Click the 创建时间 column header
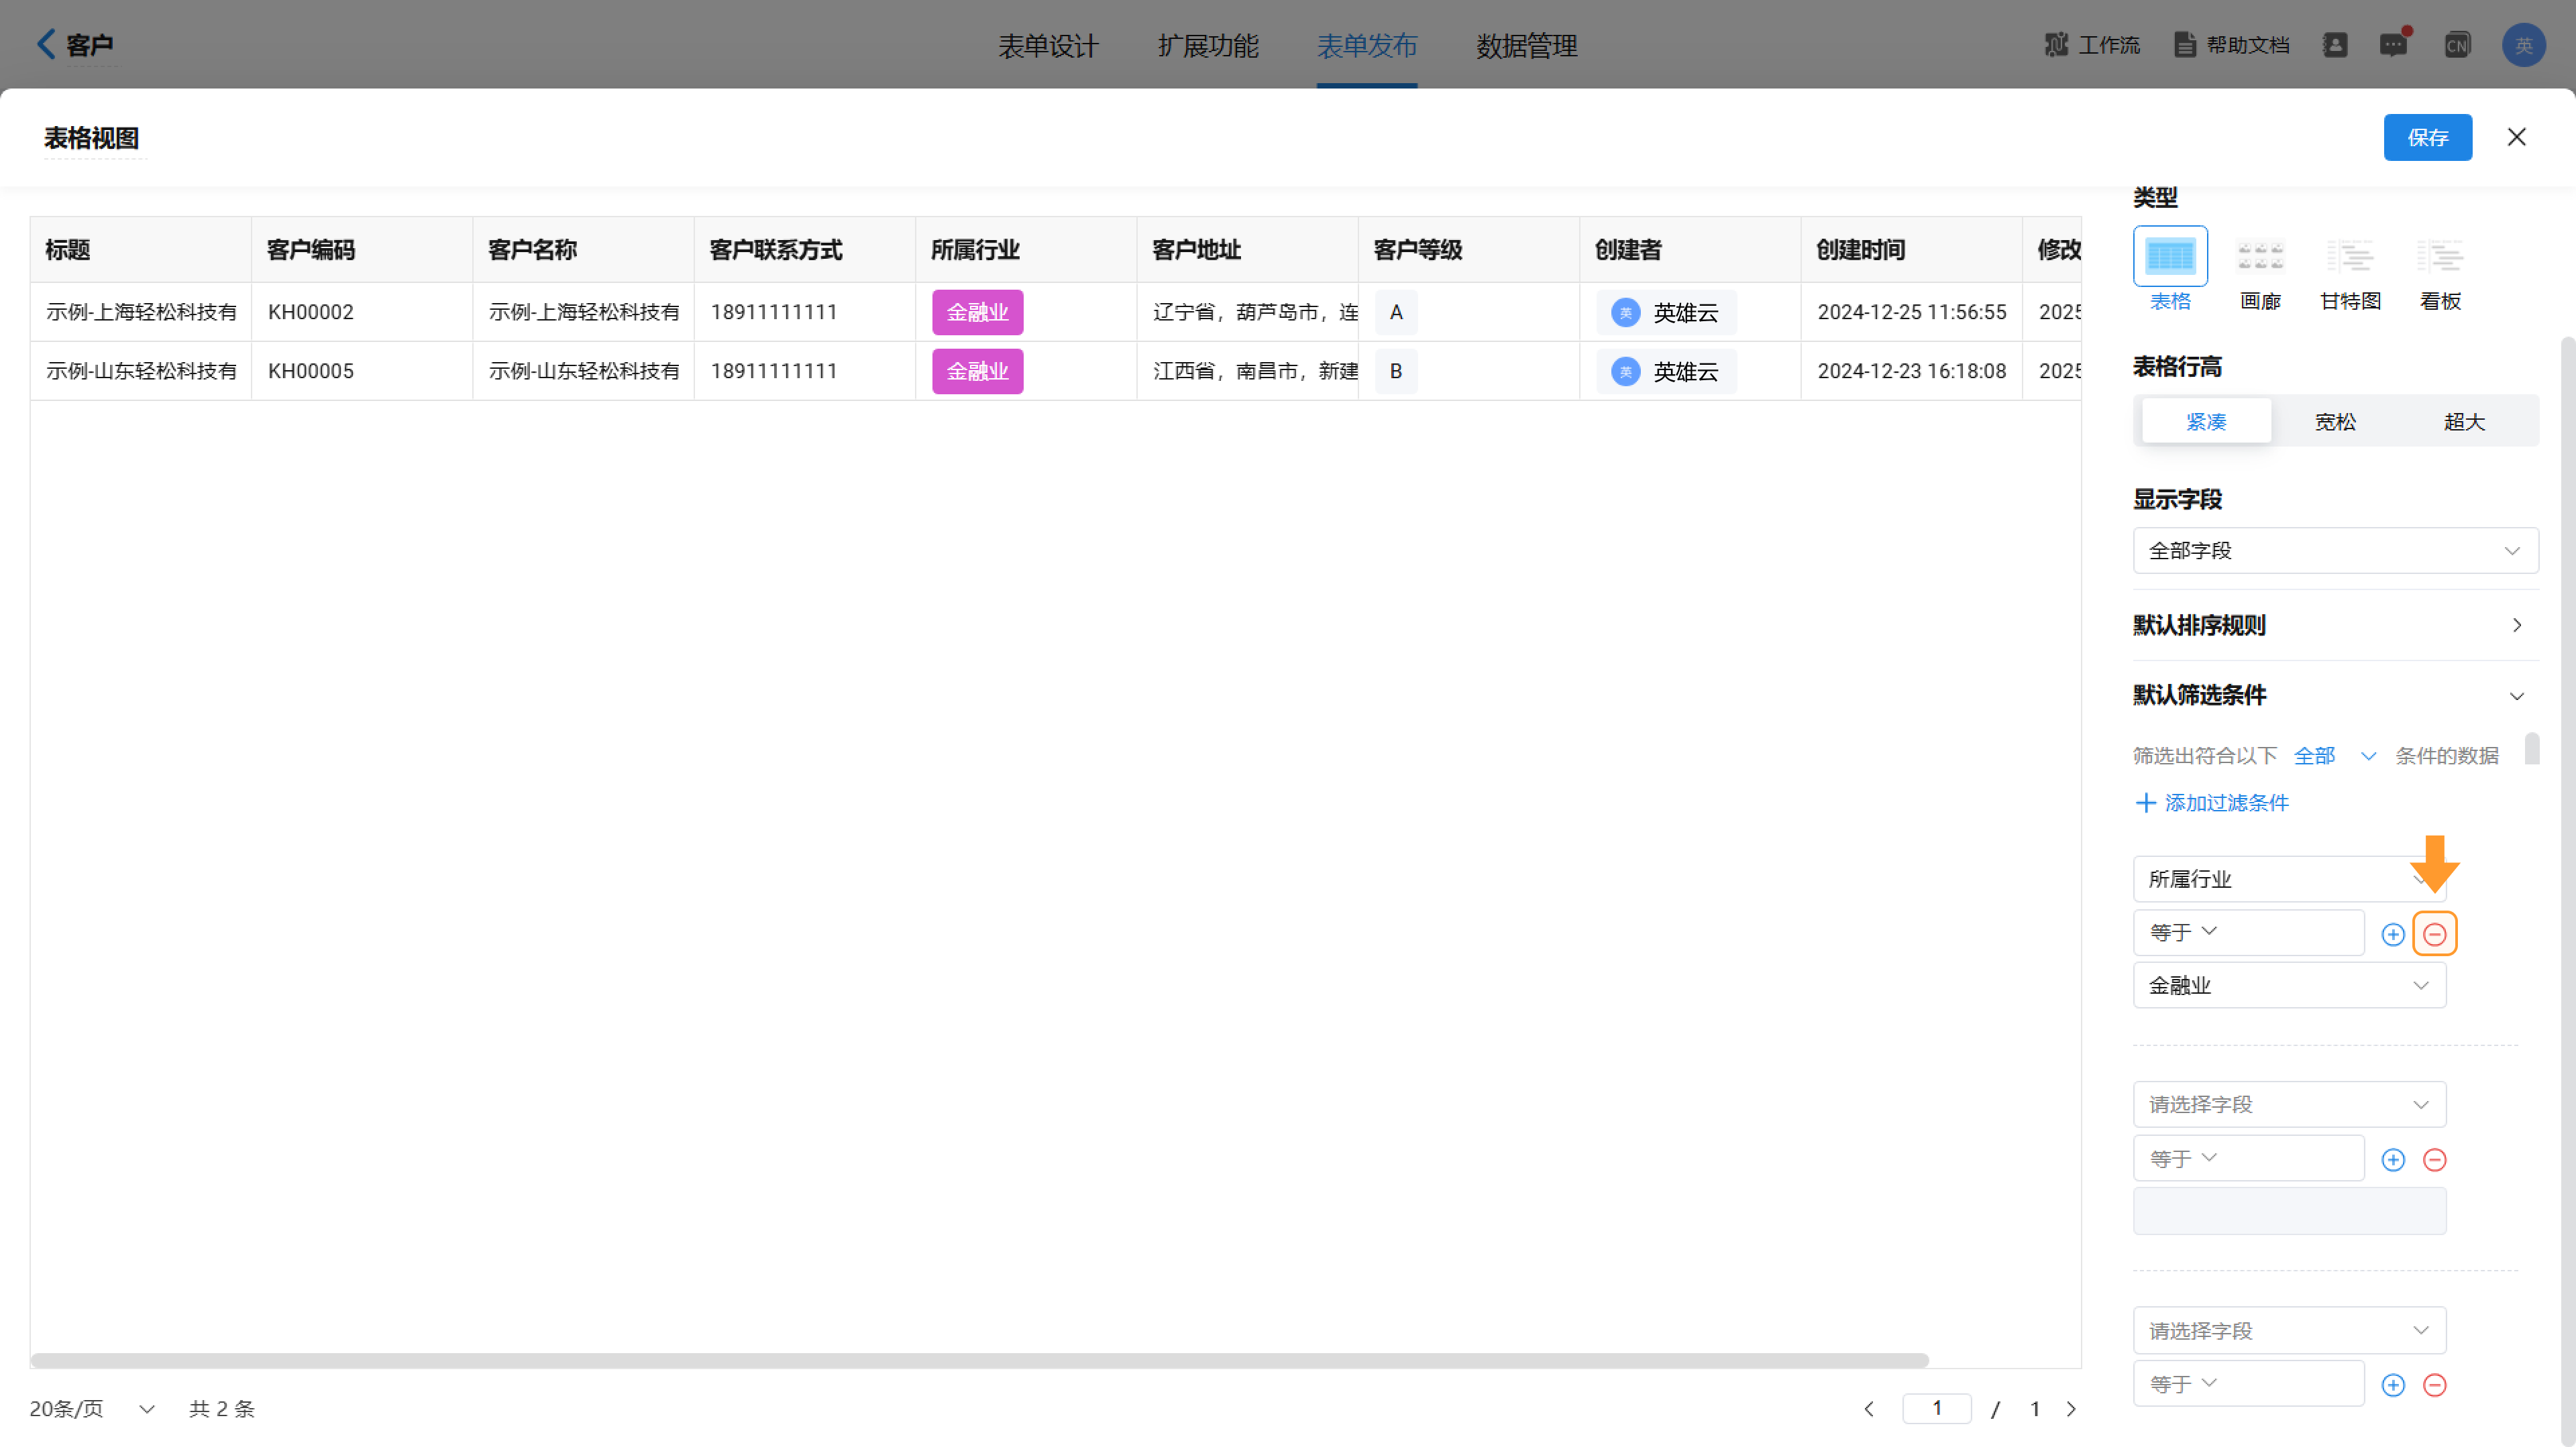Screen dimensions: 2576x1447 1912,250
